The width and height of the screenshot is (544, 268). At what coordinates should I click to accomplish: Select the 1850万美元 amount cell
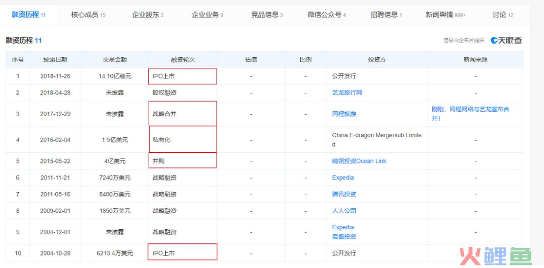click(115, 211)
